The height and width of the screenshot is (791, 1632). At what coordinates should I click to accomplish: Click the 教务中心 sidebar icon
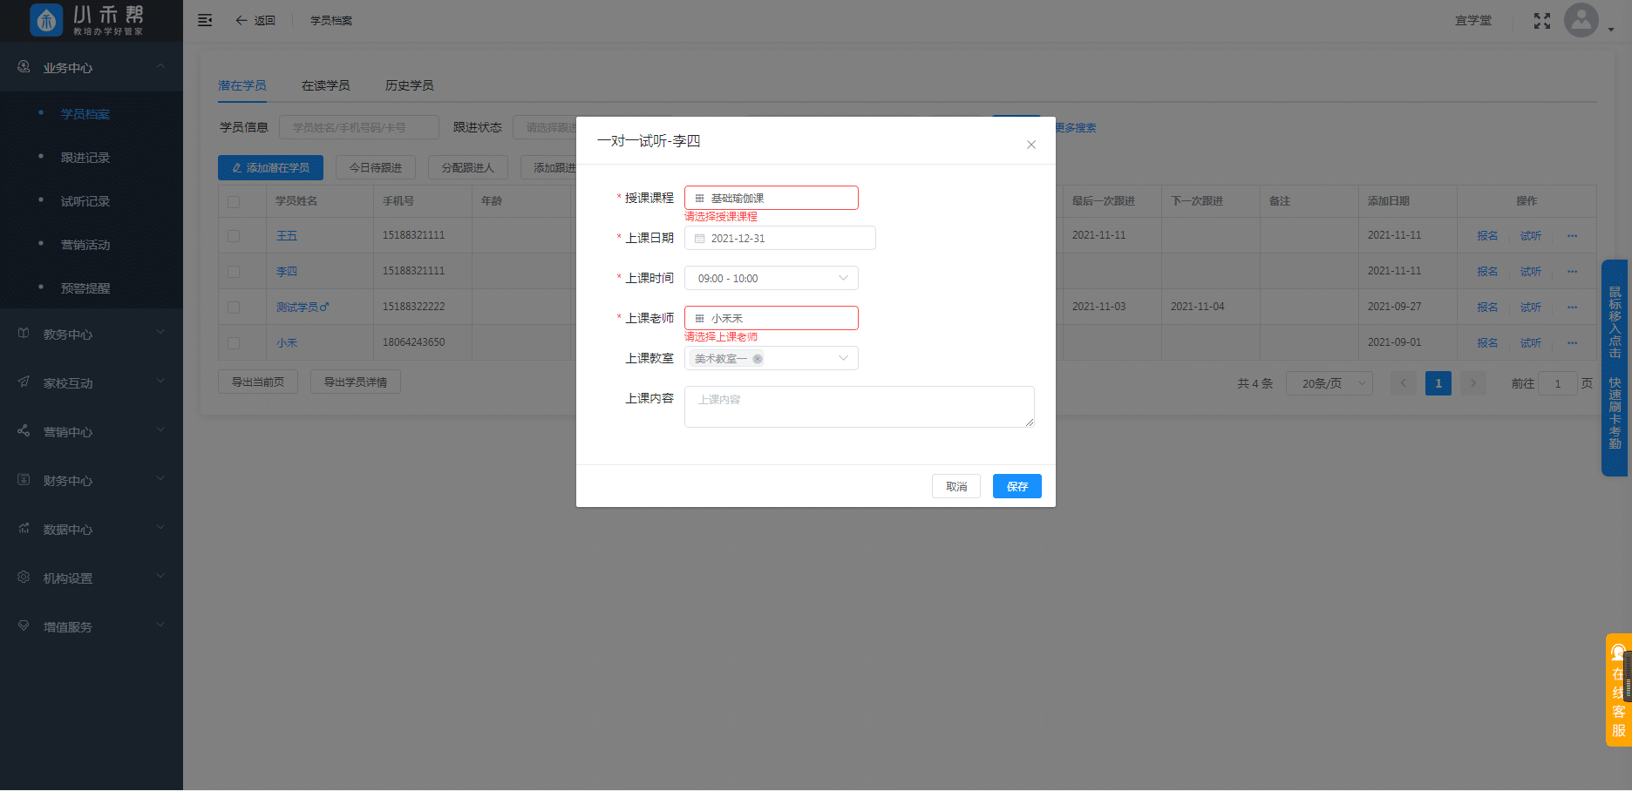click(x=24, y=334)
